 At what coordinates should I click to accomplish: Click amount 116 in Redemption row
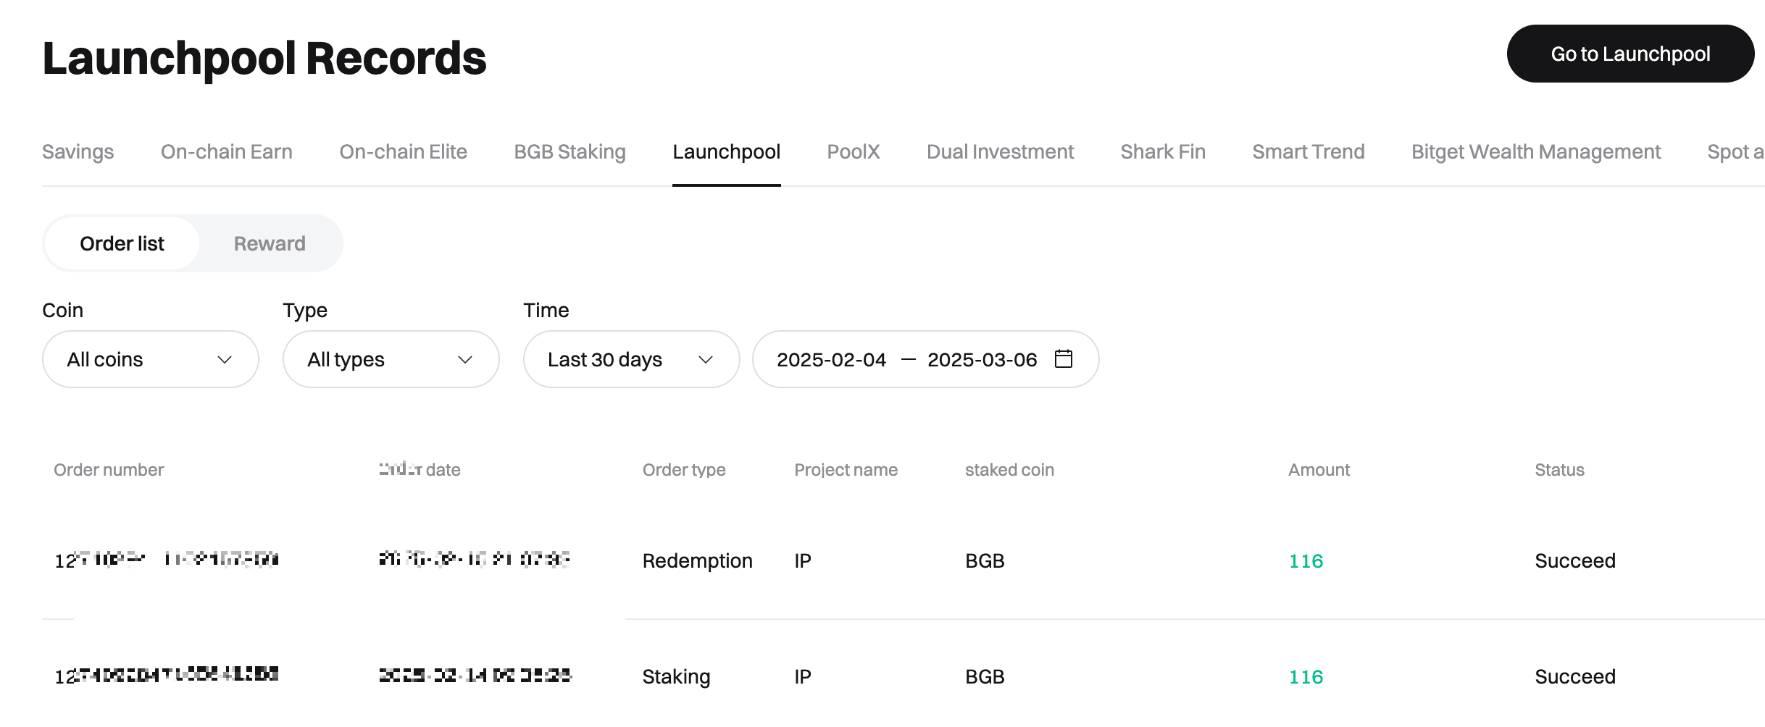click(1306, 561)
